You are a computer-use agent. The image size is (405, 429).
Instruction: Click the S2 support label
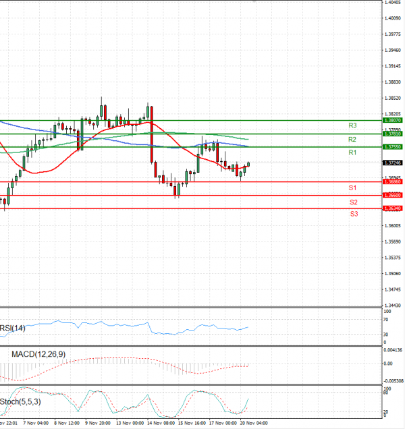[354, 202]
